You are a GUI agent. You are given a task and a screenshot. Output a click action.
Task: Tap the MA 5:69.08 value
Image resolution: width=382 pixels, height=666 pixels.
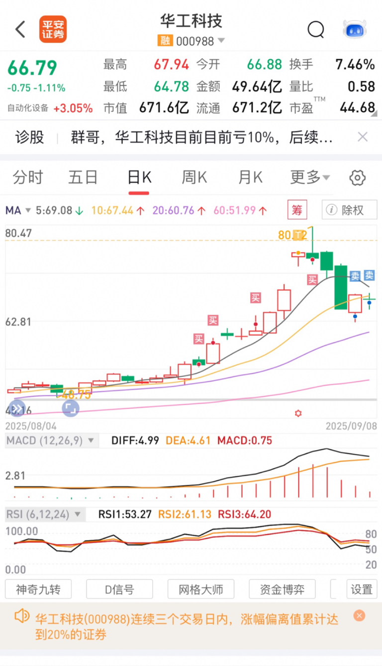(x=59, y=211)
